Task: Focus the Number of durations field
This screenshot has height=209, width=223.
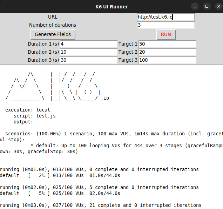Action: [165, 25]
